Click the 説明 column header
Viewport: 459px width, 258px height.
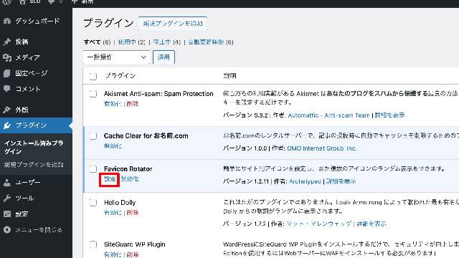(229, 76)
